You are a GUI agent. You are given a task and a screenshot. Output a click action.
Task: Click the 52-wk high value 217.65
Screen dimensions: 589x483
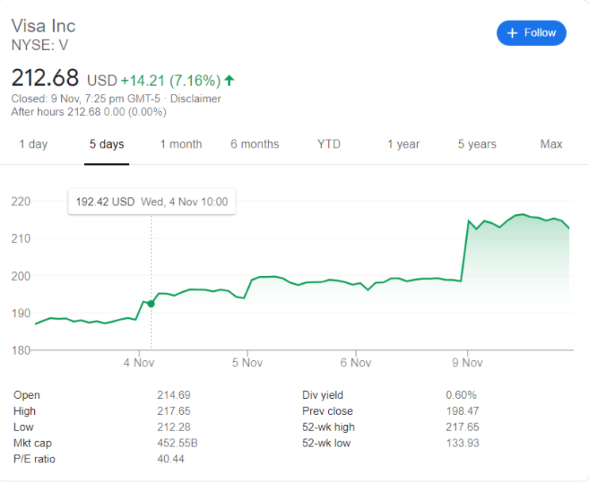click(462, 427)
